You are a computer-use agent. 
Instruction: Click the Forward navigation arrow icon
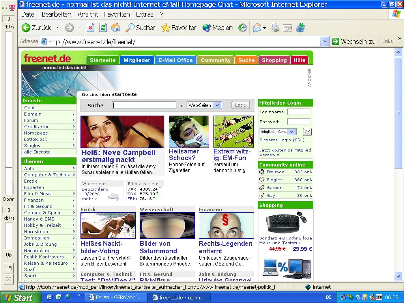(69, 28)
